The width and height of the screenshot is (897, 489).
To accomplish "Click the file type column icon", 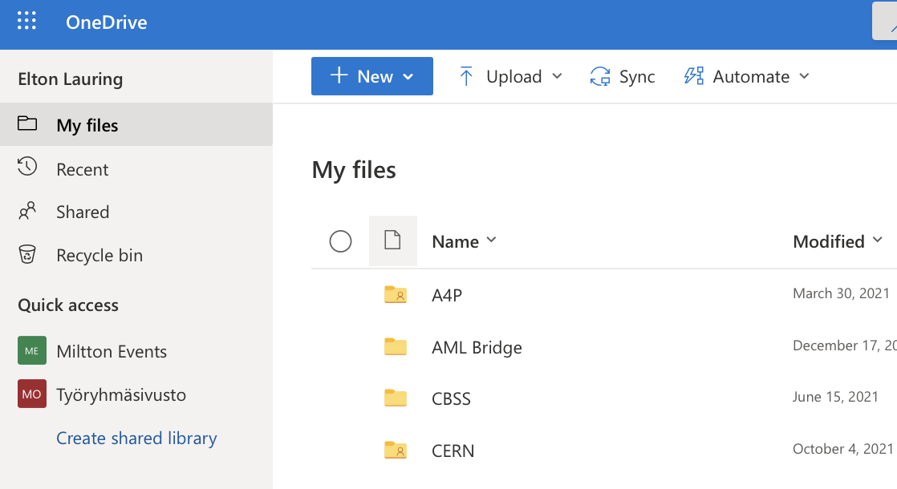I will point(392,240).
